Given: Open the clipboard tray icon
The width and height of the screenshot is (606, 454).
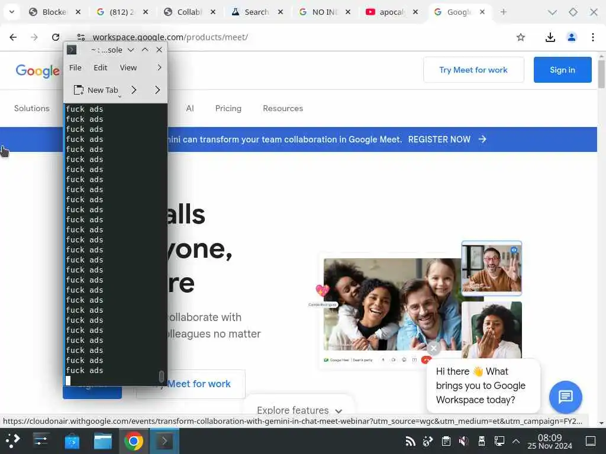Looking at the screenshot, I should point(446,440).
